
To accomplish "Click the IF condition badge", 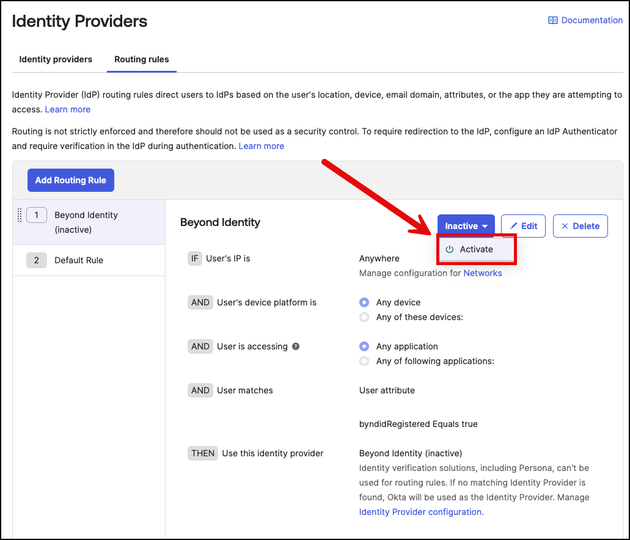I will (194, 258).
